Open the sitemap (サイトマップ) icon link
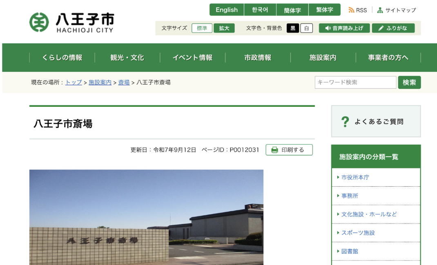The image size is (437, 265). [x=380, y=10]
